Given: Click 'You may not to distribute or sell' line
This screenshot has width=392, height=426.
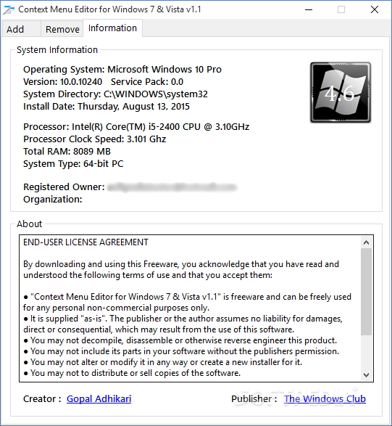Looking at the screenshot, I should 132,373.
